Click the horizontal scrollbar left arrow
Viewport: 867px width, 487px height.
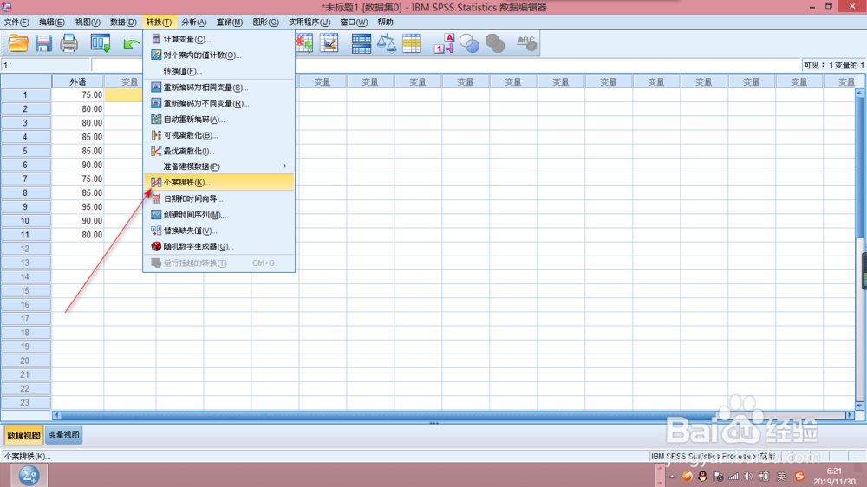56,415
